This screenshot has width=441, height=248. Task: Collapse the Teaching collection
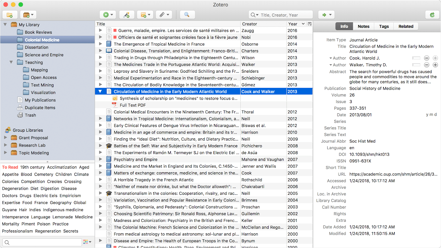(x=11, y=62)
